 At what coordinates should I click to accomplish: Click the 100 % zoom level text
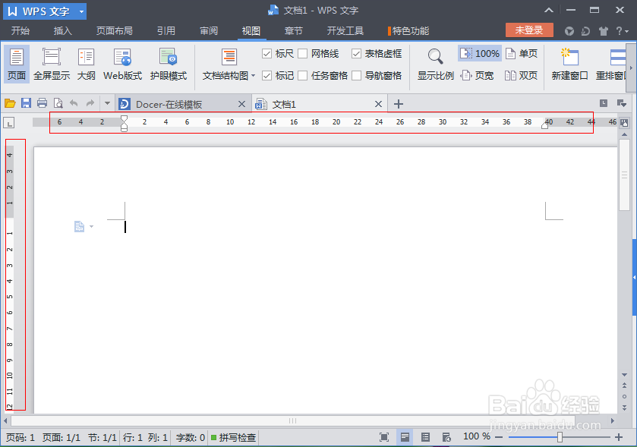coord(476,436)
